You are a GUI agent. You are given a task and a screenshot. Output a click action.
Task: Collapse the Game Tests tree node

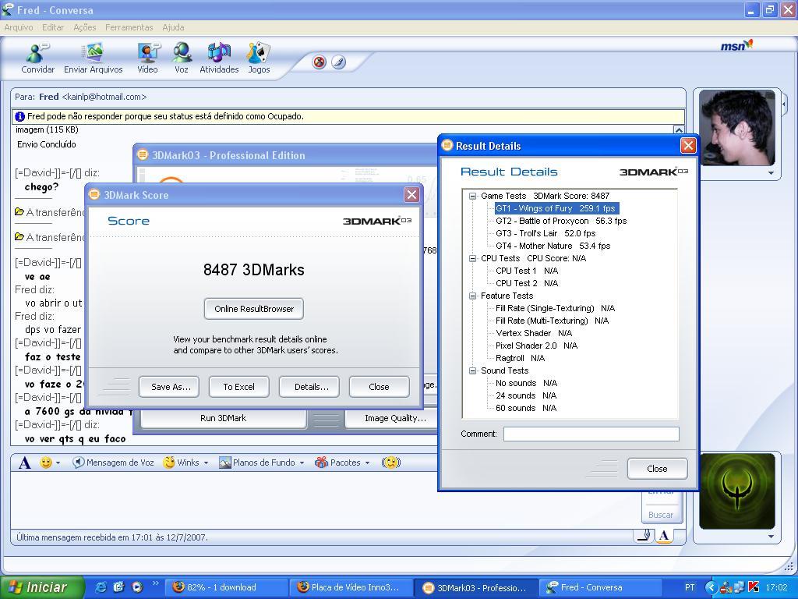coord(473,196)
